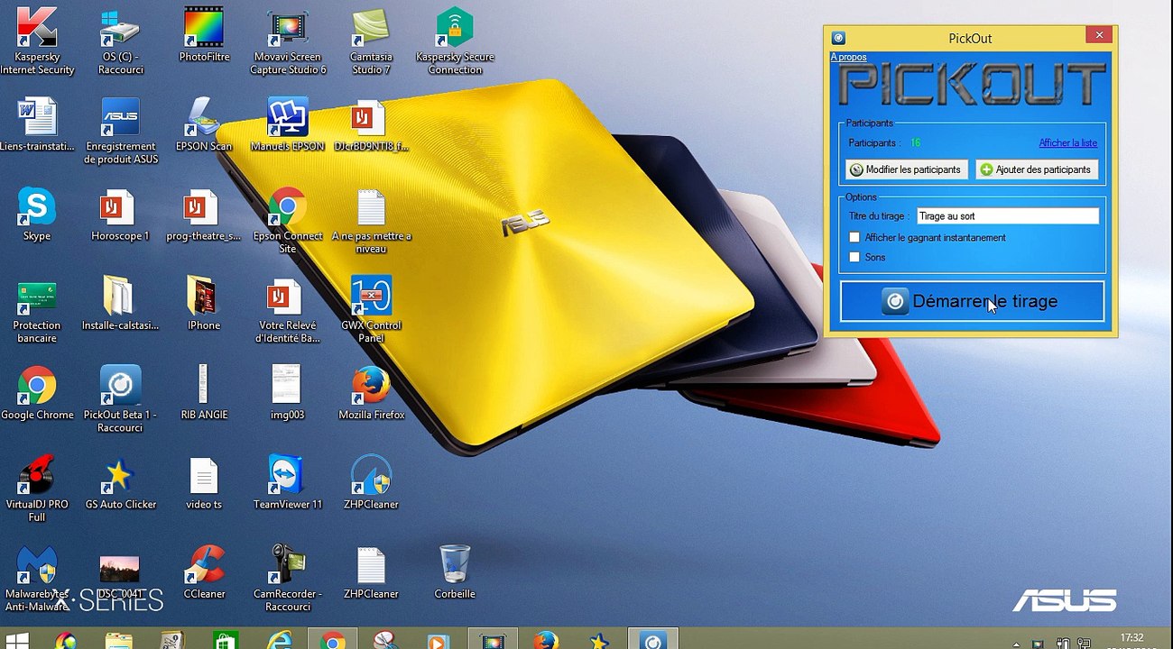Viewport: 1173px width, 649px height.
Task: Click the PickOut title bar app icon
Action: (838, 38)
